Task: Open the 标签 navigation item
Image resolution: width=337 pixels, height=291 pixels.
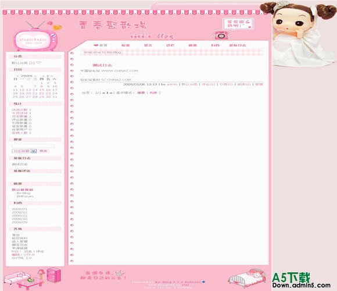Action: [126, 45]
